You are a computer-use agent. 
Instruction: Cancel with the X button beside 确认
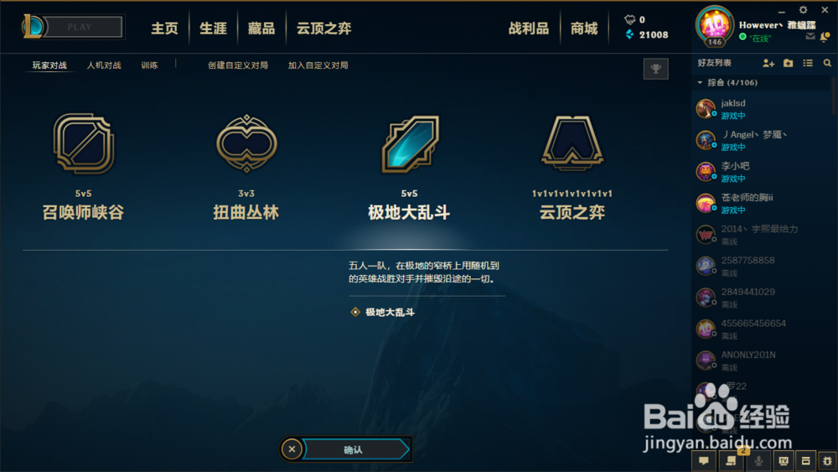click(292, 449)
